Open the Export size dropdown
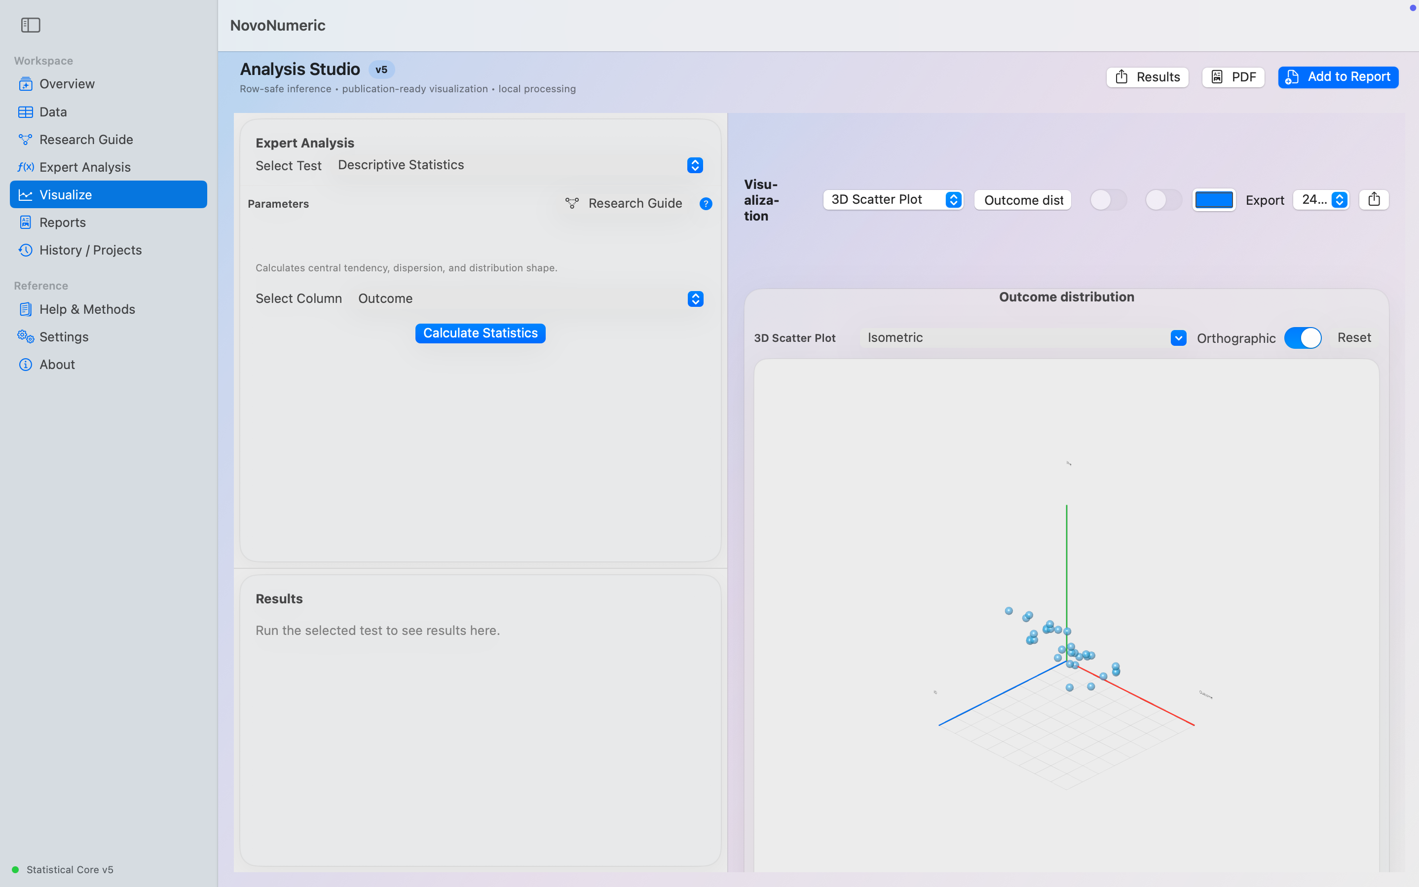This screenshot has height=887, width=1419. click(1320, 200)
